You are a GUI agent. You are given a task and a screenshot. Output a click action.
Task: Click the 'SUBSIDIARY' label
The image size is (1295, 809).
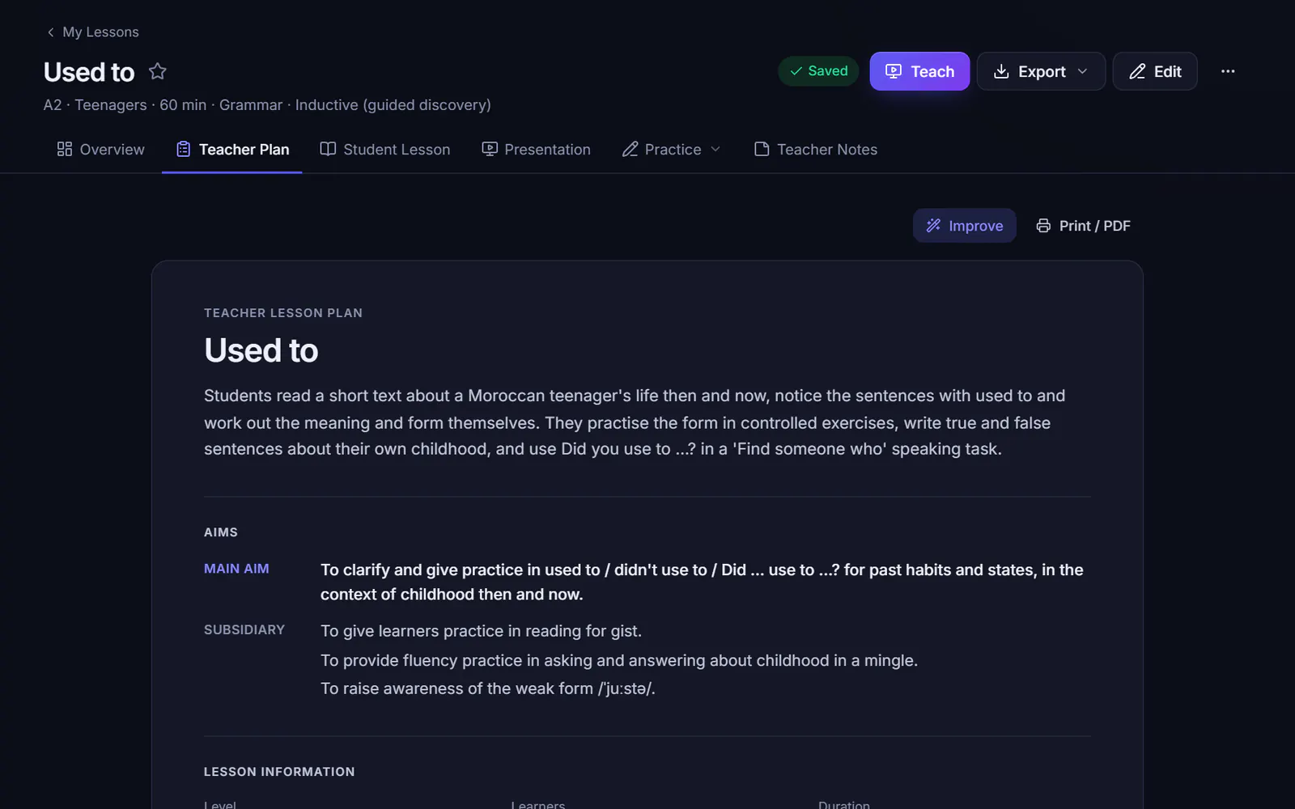click(244, 629)
